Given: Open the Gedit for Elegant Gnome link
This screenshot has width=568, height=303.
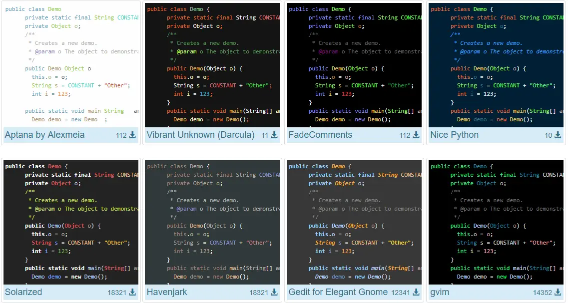Looking at the screenshot, I should (338, 292).
